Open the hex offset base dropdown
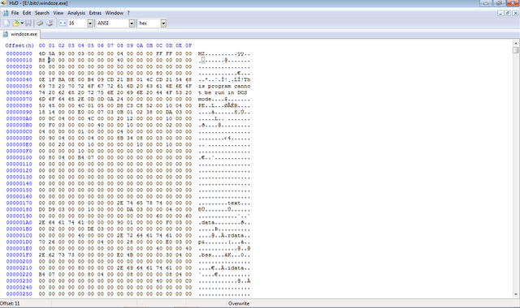The width and height of the screenshot is (520, 308). pyautogui.click(x=163, y=24)
